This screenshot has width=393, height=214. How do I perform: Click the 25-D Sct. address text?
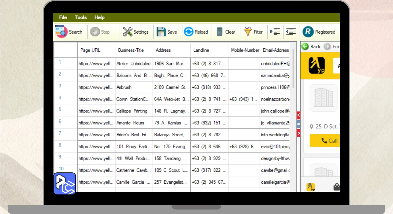pyautogui.click(x=327, y=126)
